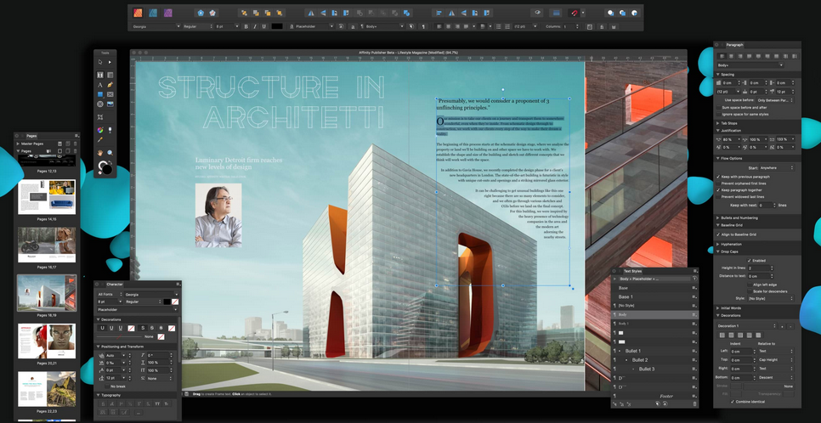Delete page with Pages panel trash icon
Viewport: 821px width, 423px height.
pyautogui.click(x=75, y=151)
